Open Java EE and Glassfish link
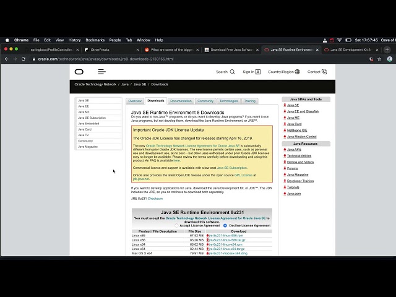The height and width of the screenshot is (297, 396). tap(303, 111)
